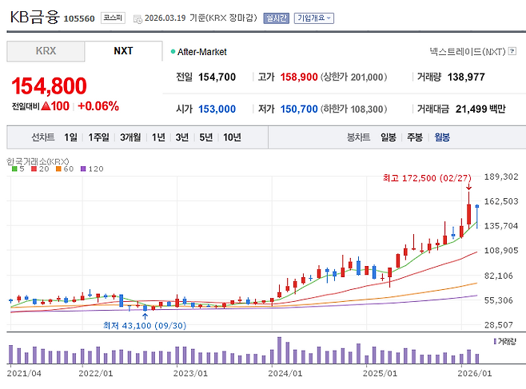526x389 pixels.
Task: Select the 월봉 monthly candle chart option
Action: click(x=441, y=137)
